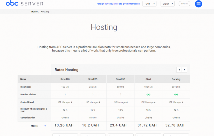Image resolution: width=214 pixels, height=136 pixels.
Task: Click the infinity icon under Start
Action: 148,95
